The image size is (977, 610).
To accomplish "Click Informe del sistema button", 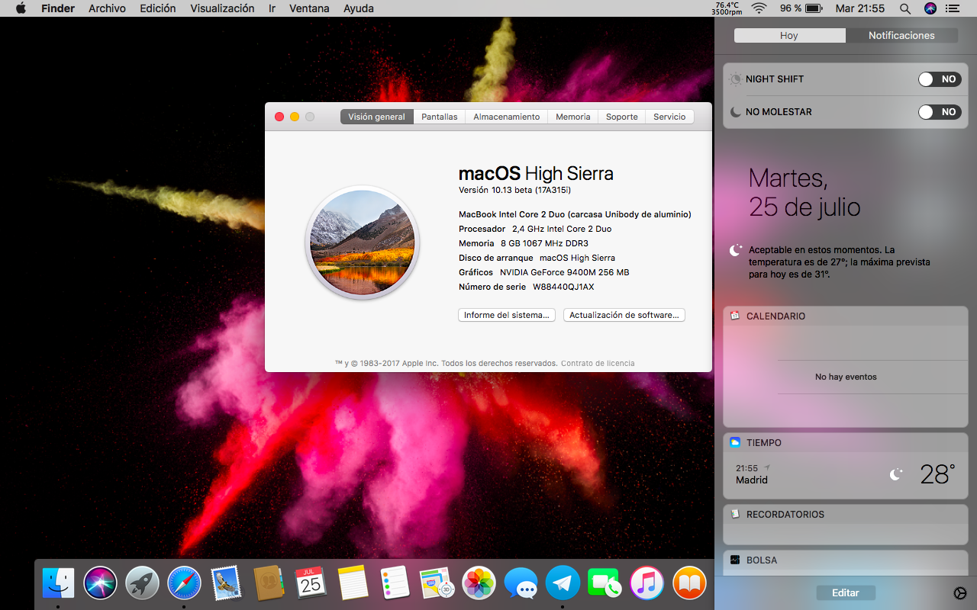I will [x=507, y=315].
